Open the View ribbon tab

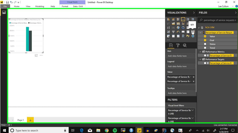tap(28, 6)
